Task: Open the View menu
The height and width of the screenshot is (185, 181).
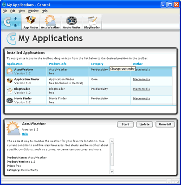Action: click(x=21, y=11)
